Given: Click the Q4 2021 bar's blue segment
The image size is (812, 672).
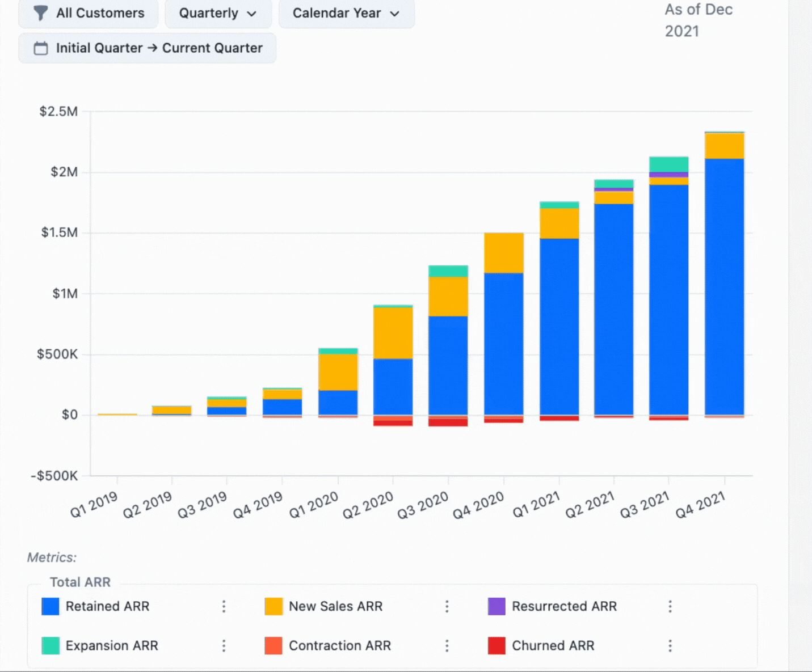Looking at the screenshot, I should pos(724,286).
